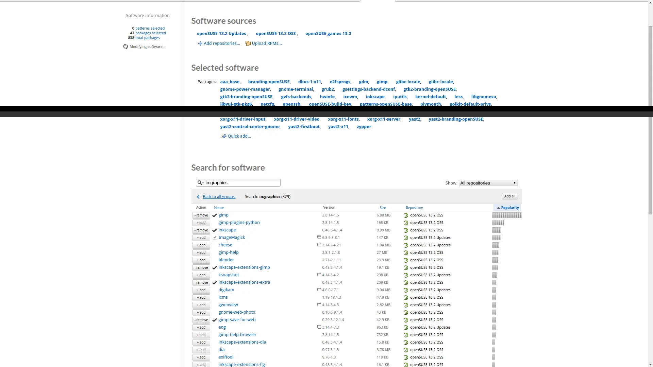Click the version copy icon for ImageMagick
This screenshot has height=367, width=653.
pos(319,238)
